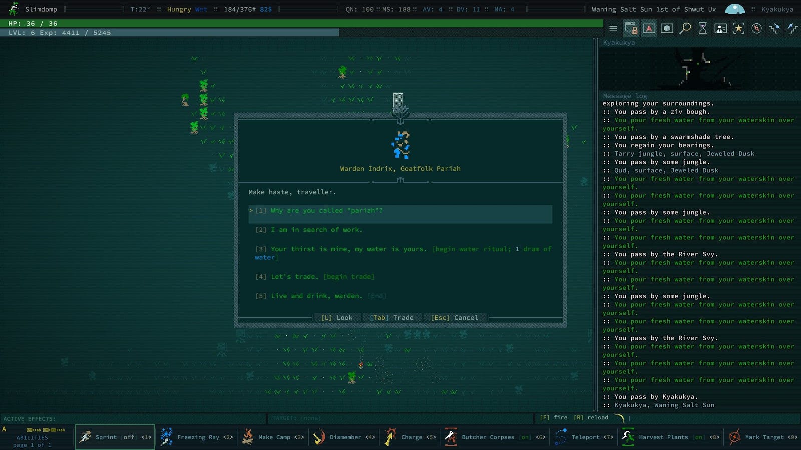Click the descend stairs icon
This screenshot has height=450, width=801.
[774, 28]
